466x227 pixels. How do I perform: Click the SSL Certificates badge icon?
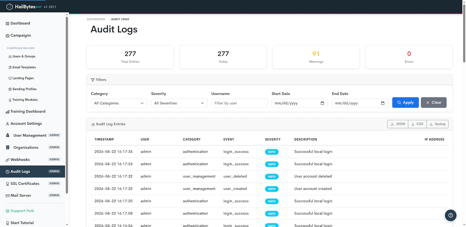tap(8, 184)
